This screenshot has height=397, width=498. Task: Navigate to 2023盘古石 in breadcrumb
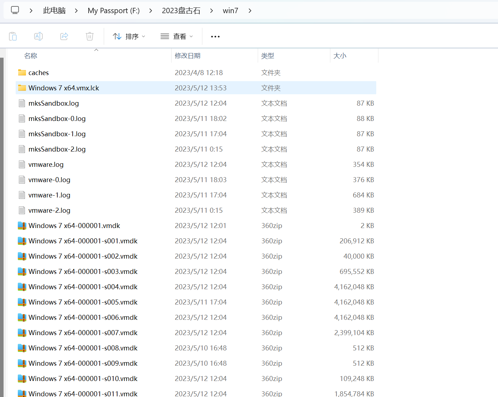tap(181, 11)
